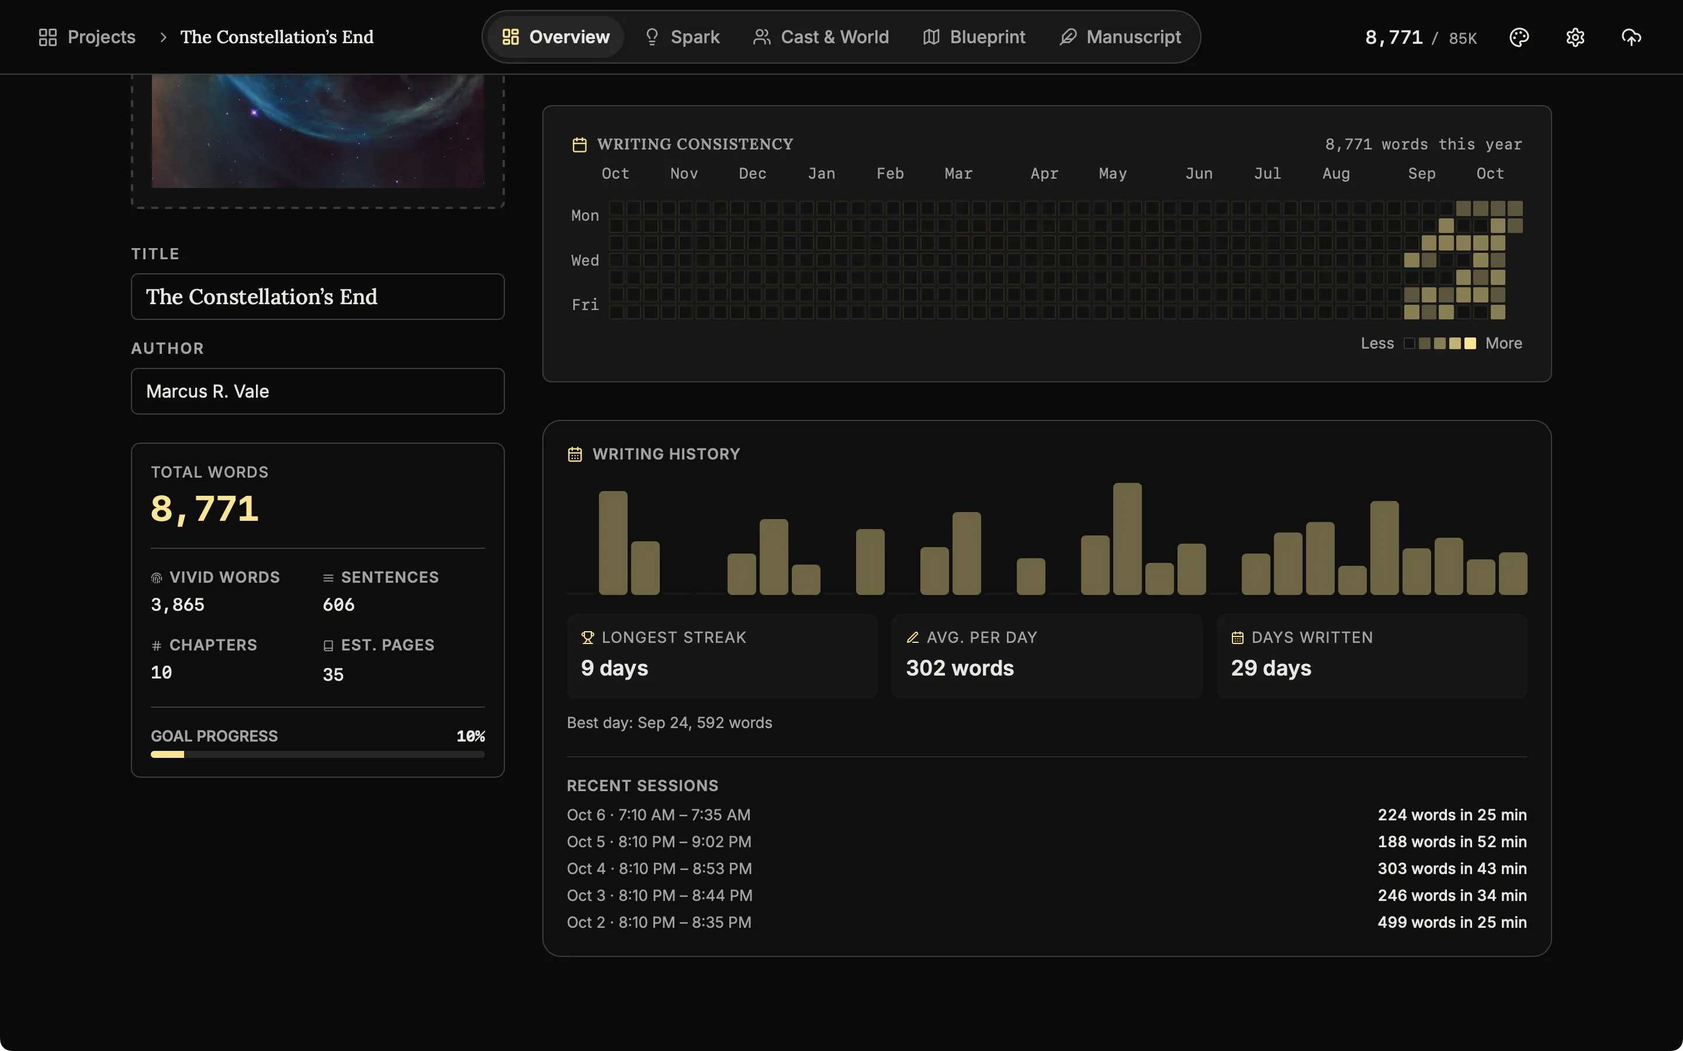The image size is (1683, 1051).
Task: Go to the Blueprint tab
Action: (974, 37)
